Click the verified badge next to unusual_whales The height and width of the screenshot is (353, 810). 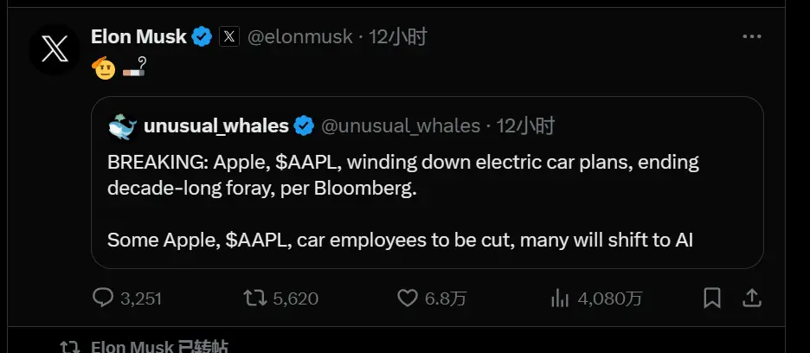coord(304,126)
